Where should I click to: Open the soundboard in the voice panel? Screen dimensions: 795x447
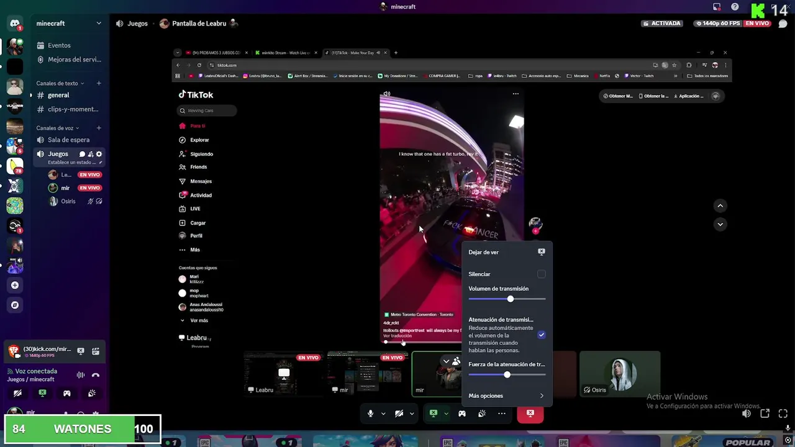point(91,393)
